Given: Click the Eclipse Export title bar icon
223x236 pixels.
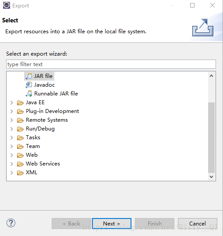Looking at the screenshot, I should (7, 5).
